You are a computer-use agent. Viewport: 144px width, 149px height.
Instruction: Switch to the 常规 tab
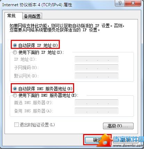[11, 16]
